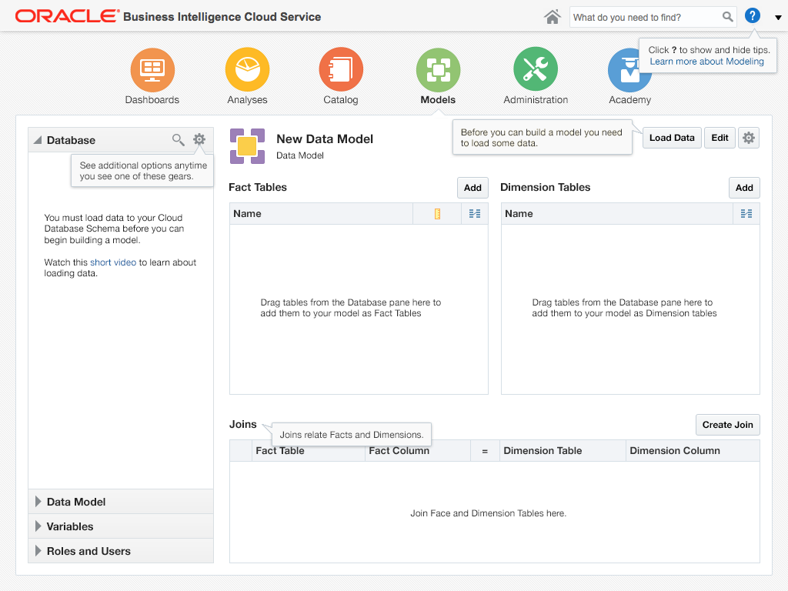Click the search input field
The image size is (788, 591).
pos(645,17)
